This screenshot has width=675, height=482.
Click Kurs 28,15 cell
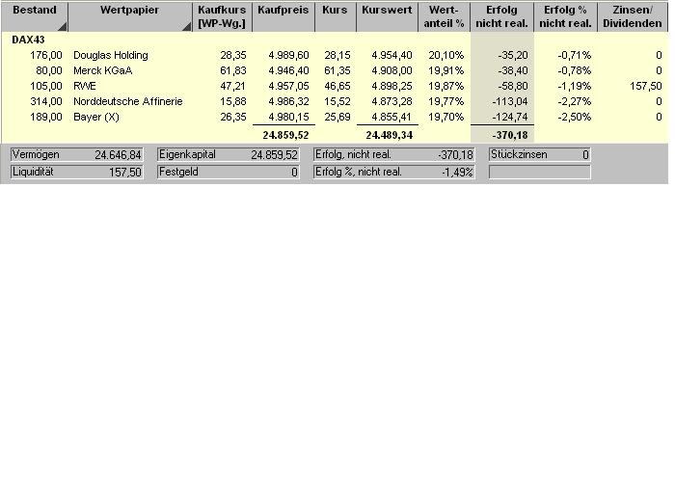click(x=337, y=55)
